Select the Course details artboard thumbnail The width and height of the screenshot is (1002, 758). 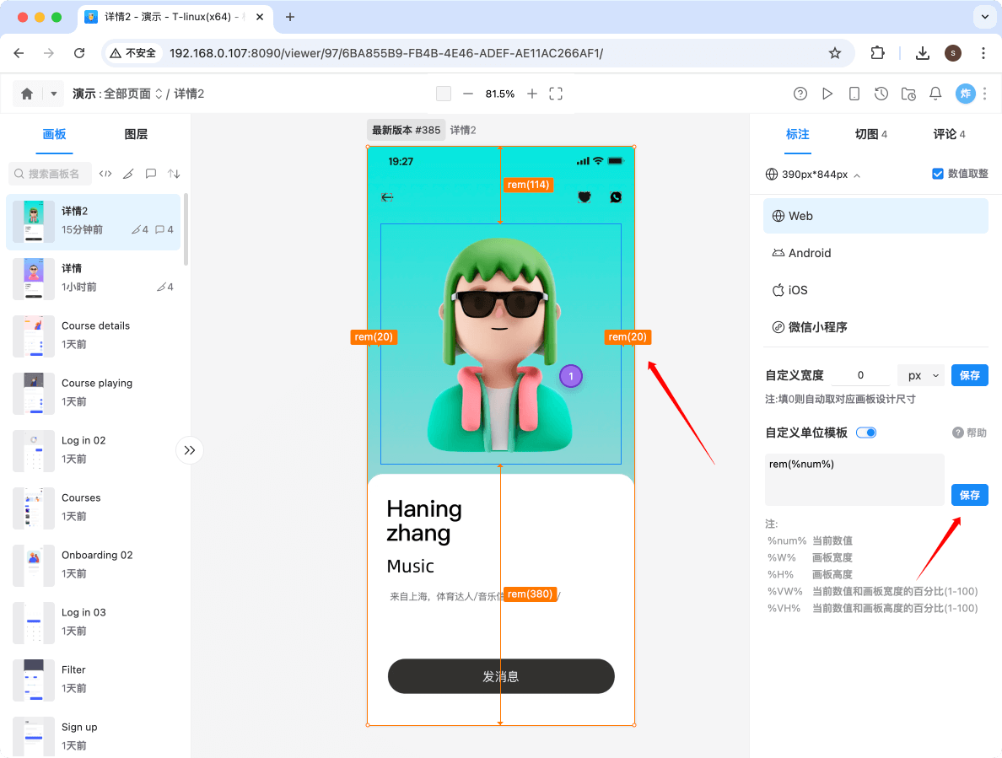tap(34, 335)
